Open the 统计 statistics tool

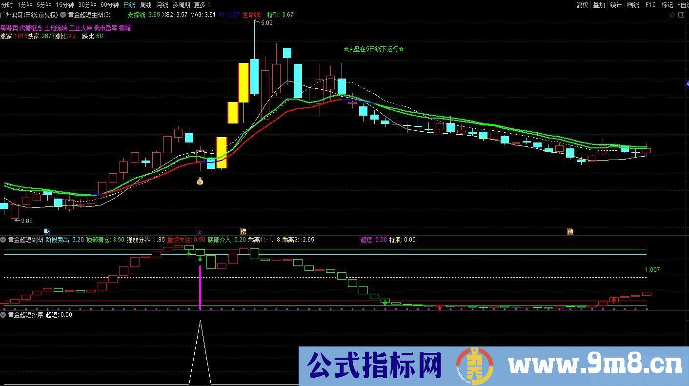coord(616,5)
